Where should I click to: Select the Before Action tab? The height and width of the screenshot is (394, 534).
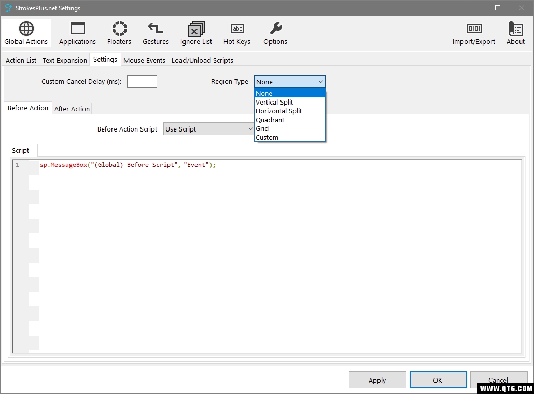point(28,108)
